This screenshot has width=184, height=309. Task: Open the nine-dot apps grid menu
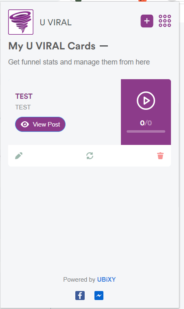pyautogui.click(x=165, y=21)
